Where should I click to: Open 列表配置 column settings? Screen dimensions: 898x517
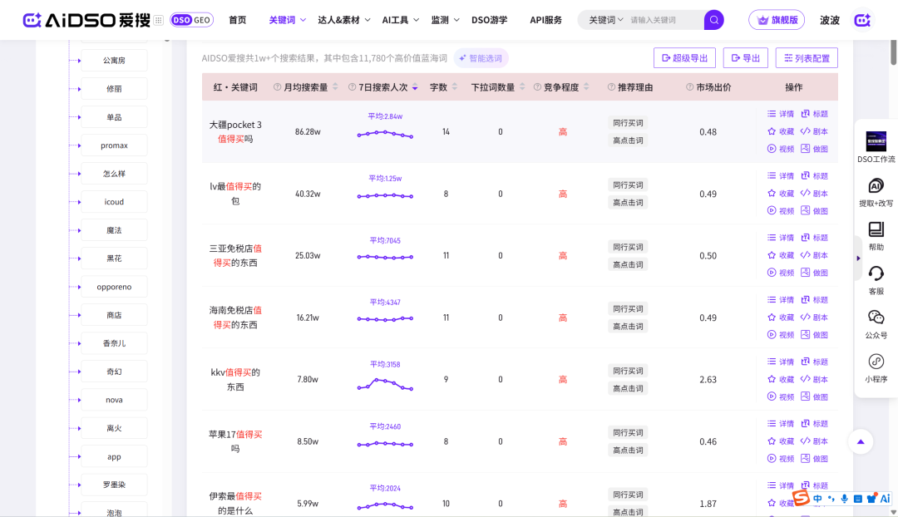pos(807,58)
